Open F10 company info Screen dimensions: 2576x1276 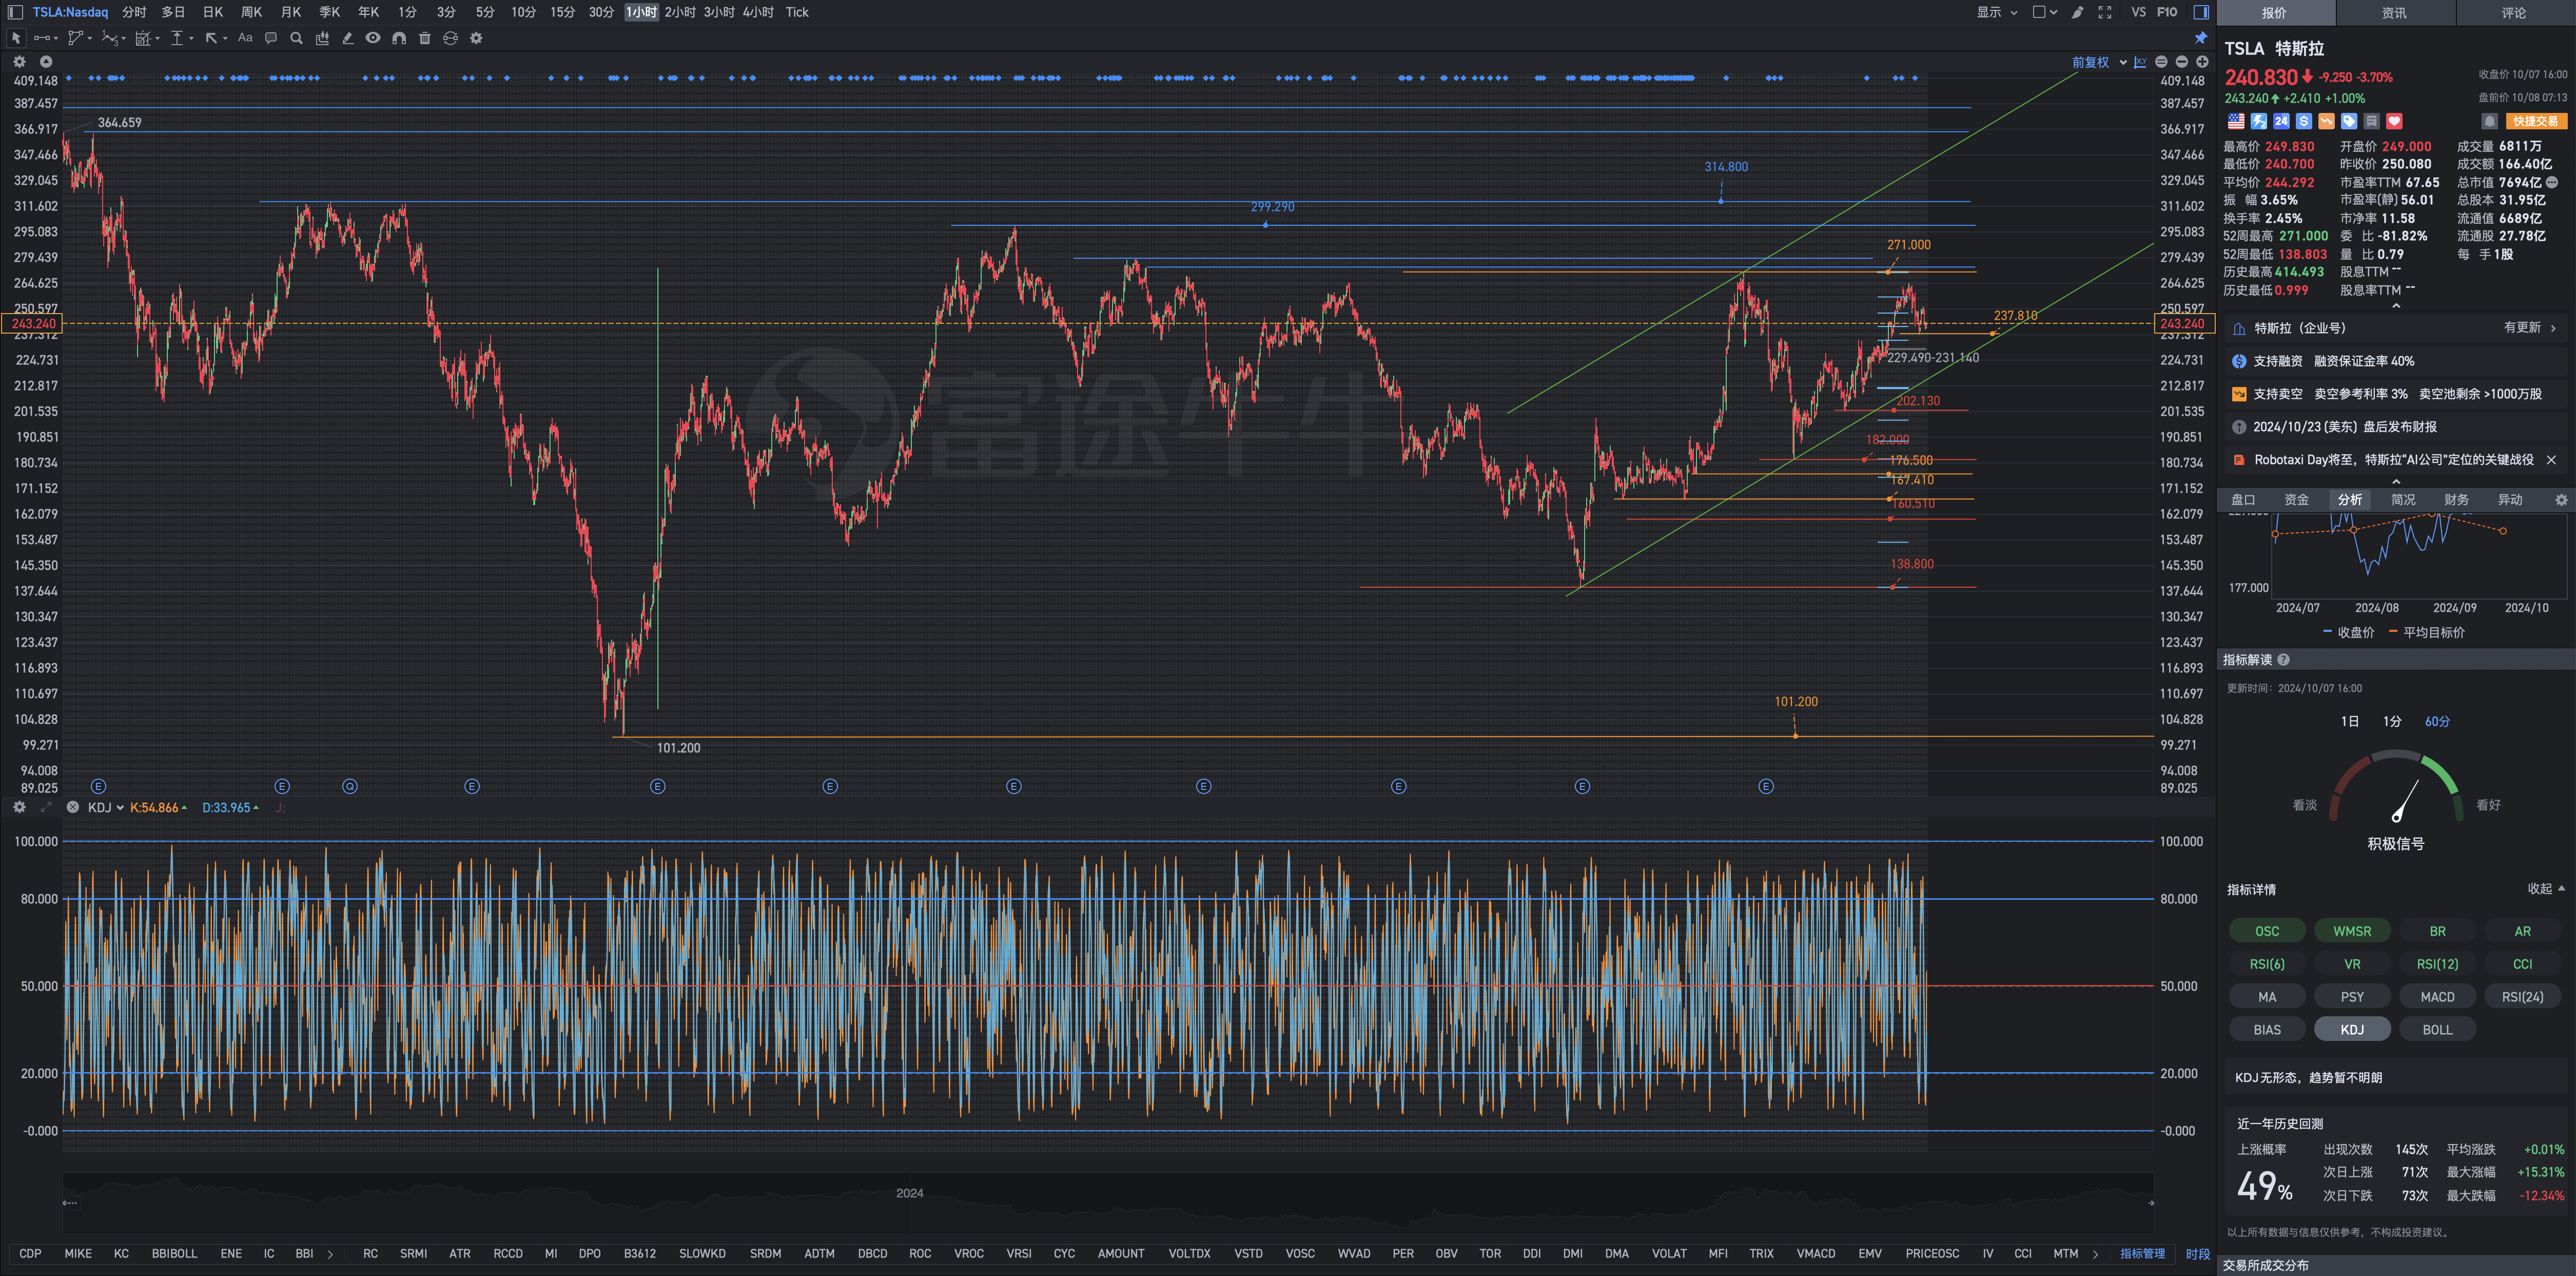pos(2167,12)
